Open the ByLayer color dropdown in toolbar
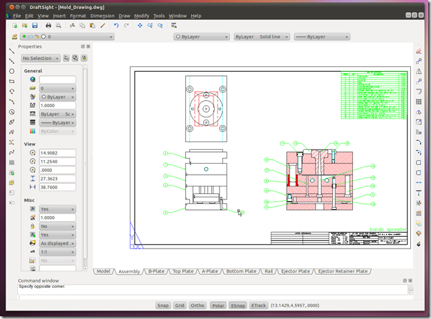This screenshot has height=319, width=431. (202, 37)
